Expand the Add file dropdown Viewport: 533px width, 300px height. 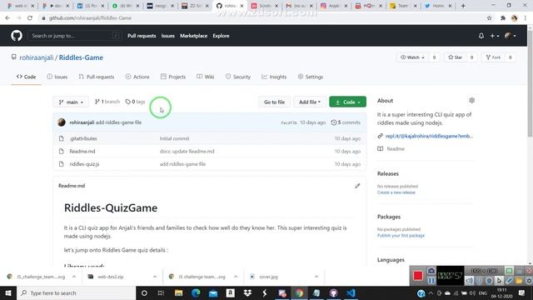click(x=309, y=102)
